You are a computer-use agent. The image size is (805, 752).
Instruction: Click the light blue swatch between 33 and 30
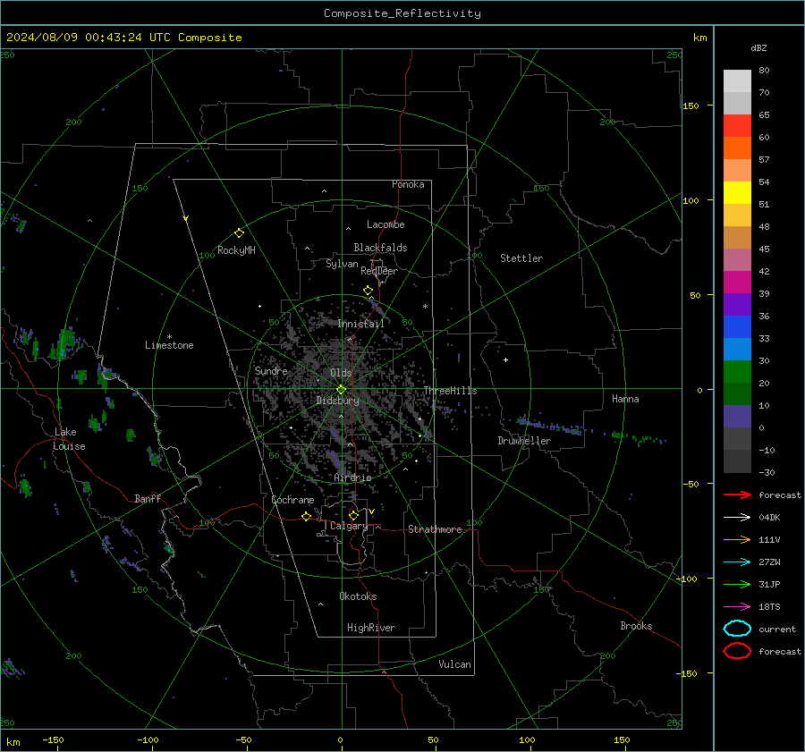[737, 349]
